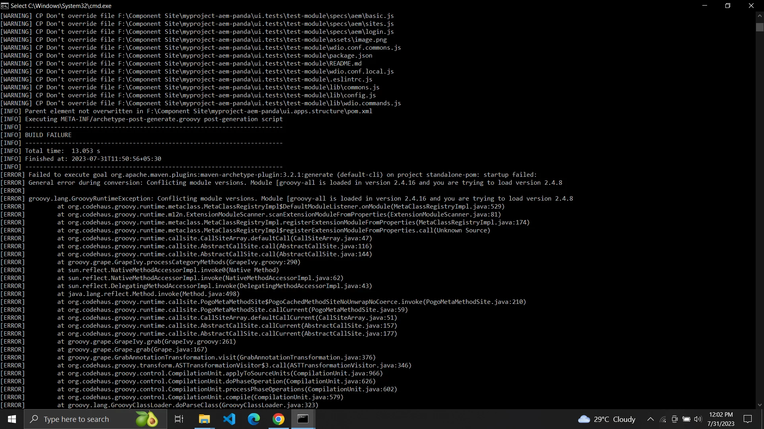This screenshot has height=429, width=764.
Task: Restore down the cmd window
Action: (x=728, y=6)
